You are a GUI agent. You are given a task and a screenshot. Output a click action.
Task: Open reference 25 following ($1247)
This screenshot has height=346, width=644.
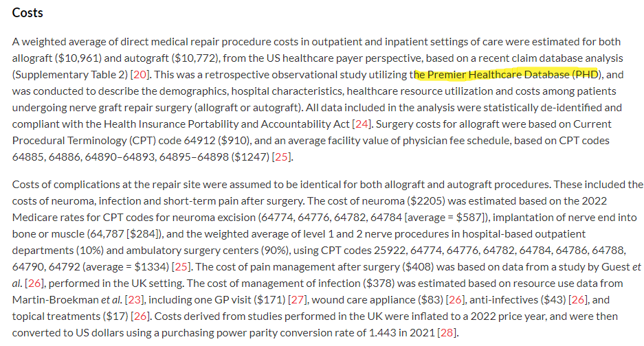click(x=281, y=157)
